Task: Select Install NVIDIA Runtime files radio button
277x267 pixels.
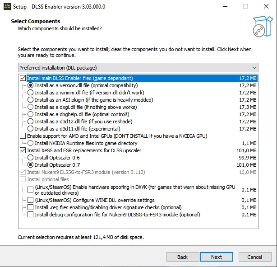Action: click(30, 143)
